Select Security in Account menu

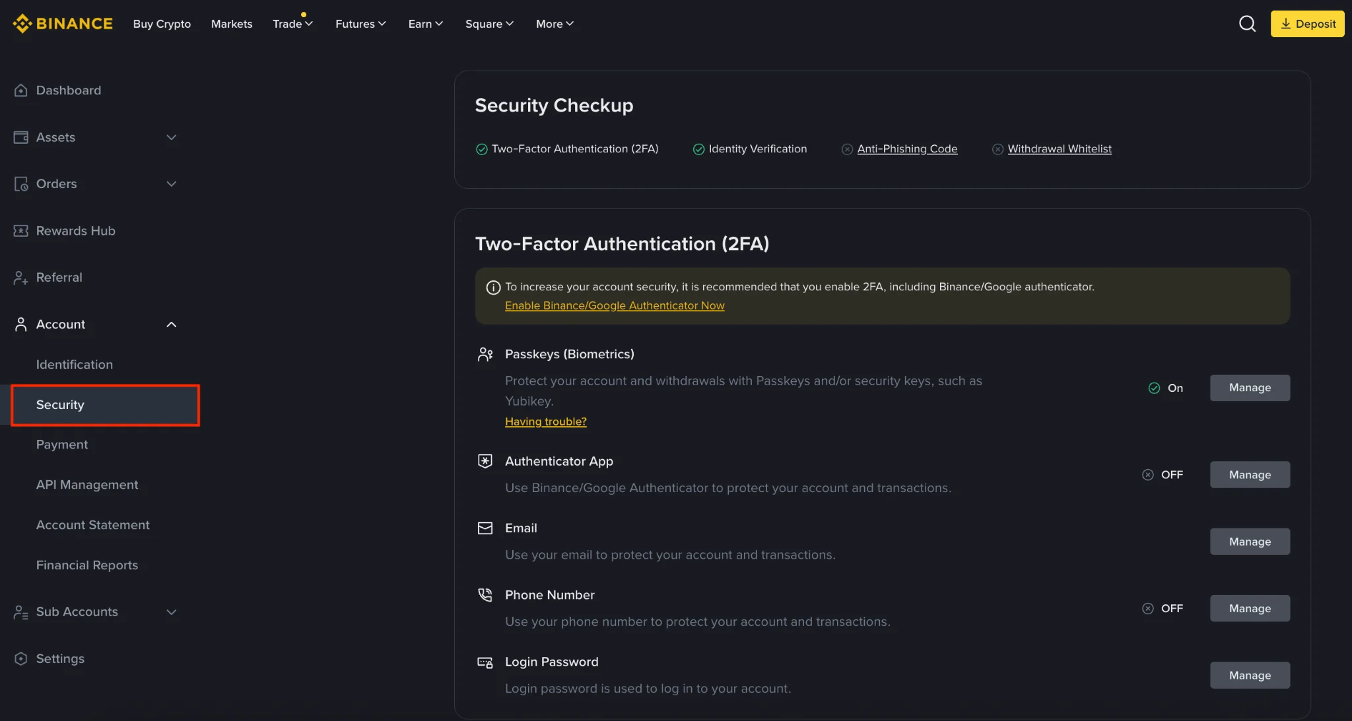click(x=106, y=405)
